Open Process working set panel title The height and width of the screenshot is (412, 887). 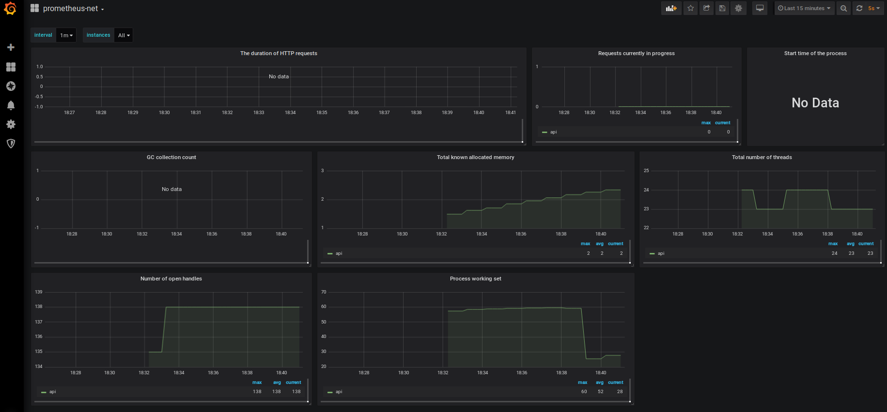(475, 279)
